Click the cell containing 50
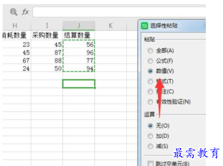 [47, 68]
